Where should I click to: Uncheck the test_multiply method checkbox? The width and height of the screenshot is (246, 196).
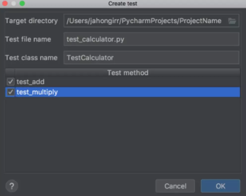pos(11,92)
